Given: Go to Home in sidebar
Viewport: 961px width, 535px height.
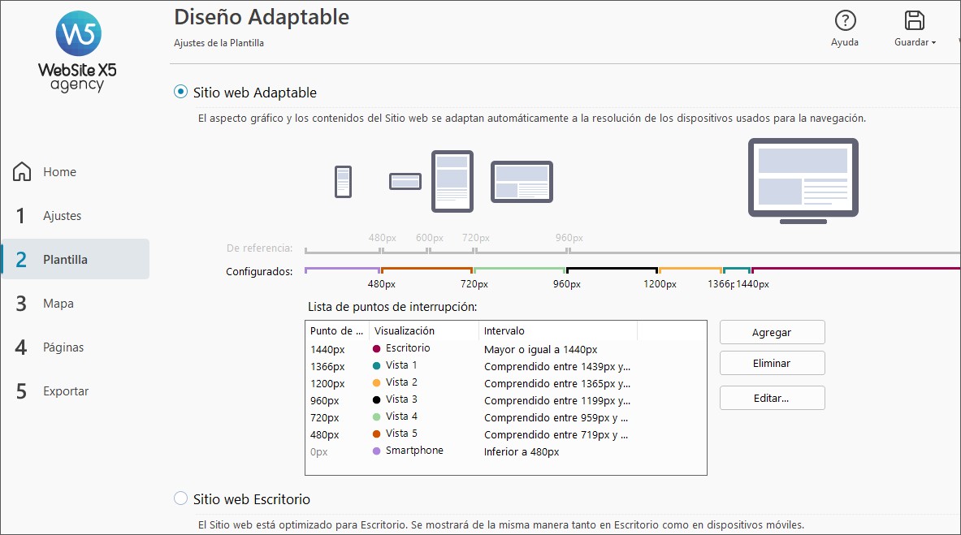Looking at the screenshot, I should [59, 172].
